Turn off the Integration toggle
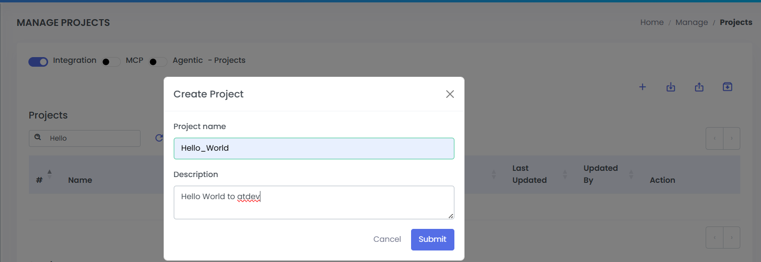This screenshot has width=761, height=262. pos(39,62)
